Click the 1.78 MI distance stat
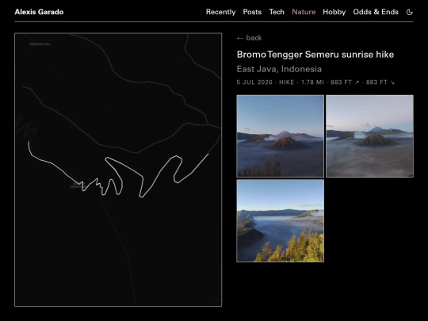Viewport: 428px width, 321px height. coord(312,82)
